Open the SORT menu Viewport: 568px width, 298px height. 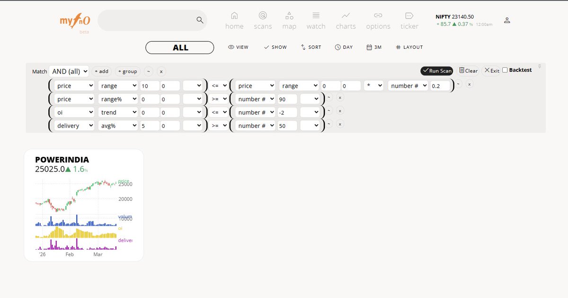(311, 47)
